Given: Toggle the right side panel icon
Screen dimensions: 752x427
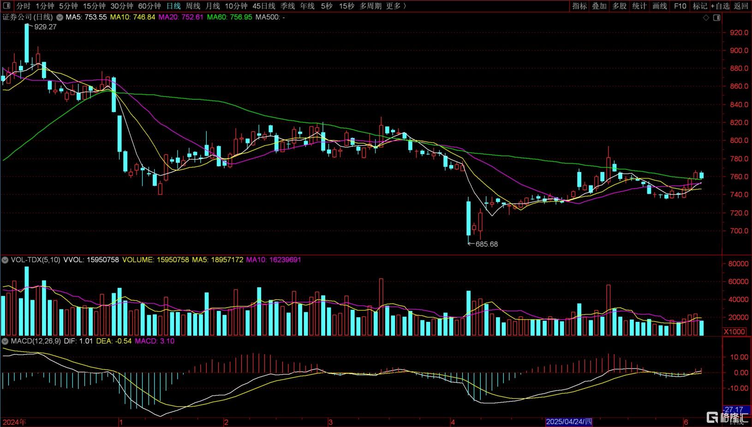Looking at the screenshot, I should point(716,18).
